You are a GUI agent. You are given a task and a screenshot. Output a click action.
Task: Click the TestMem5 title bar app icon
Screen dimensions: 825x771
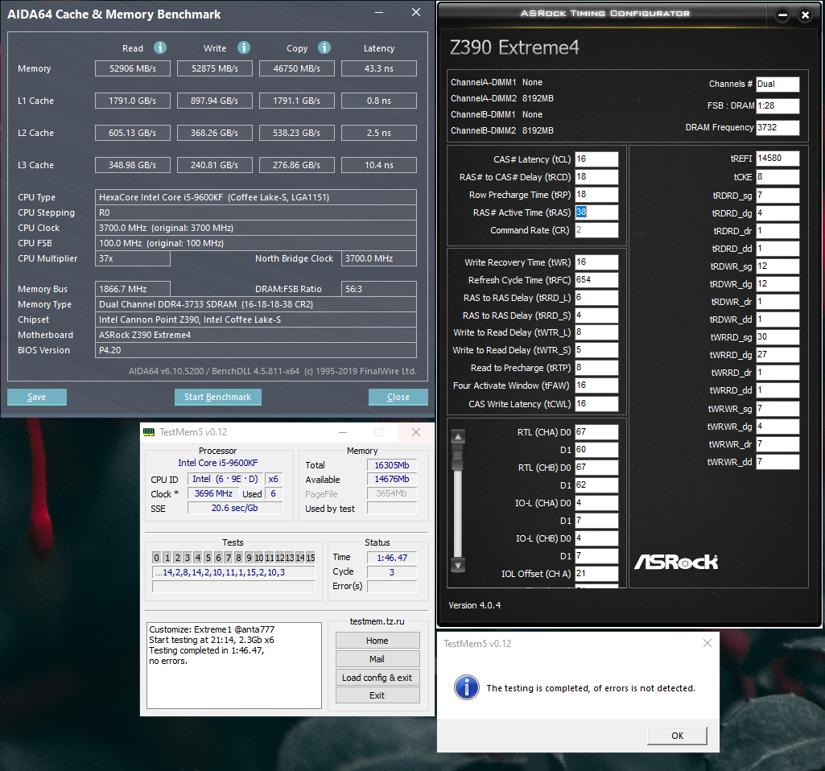(149, 432)
